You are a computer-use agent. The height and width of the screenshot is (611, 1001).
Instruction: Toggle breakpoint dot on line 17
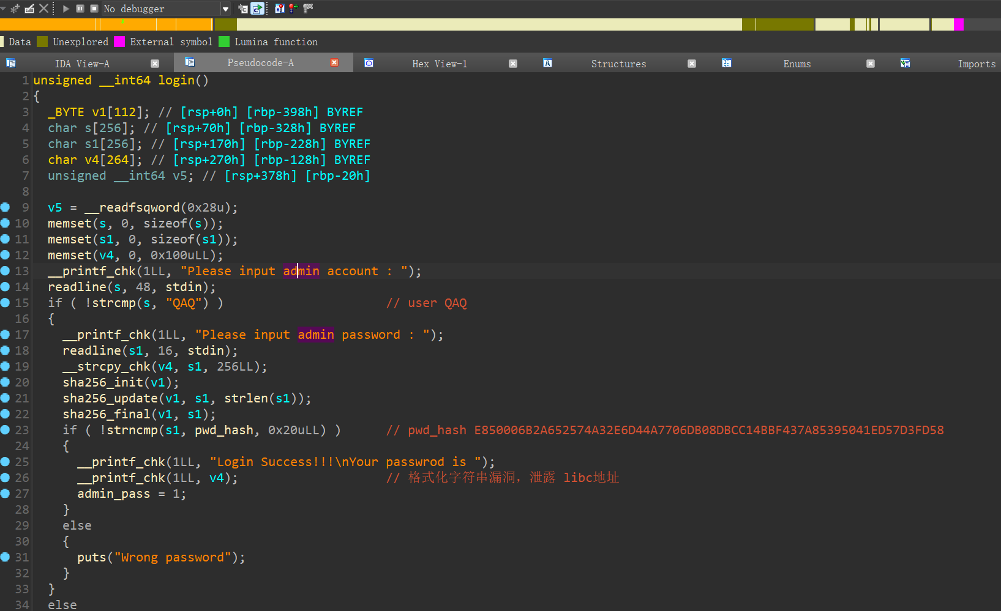tap(6, 335)
